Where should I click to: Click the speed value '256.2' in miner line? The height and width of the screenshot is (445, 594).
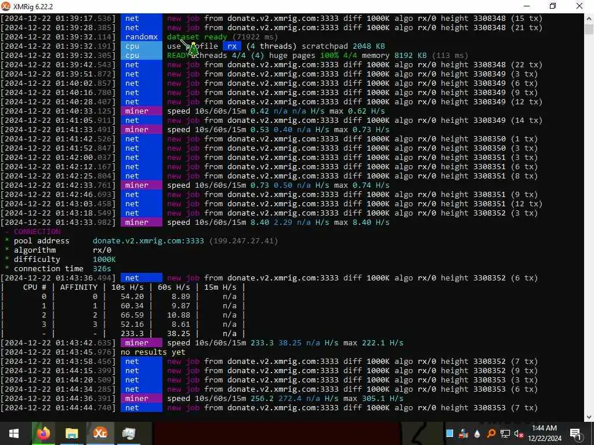coord(262,399)
